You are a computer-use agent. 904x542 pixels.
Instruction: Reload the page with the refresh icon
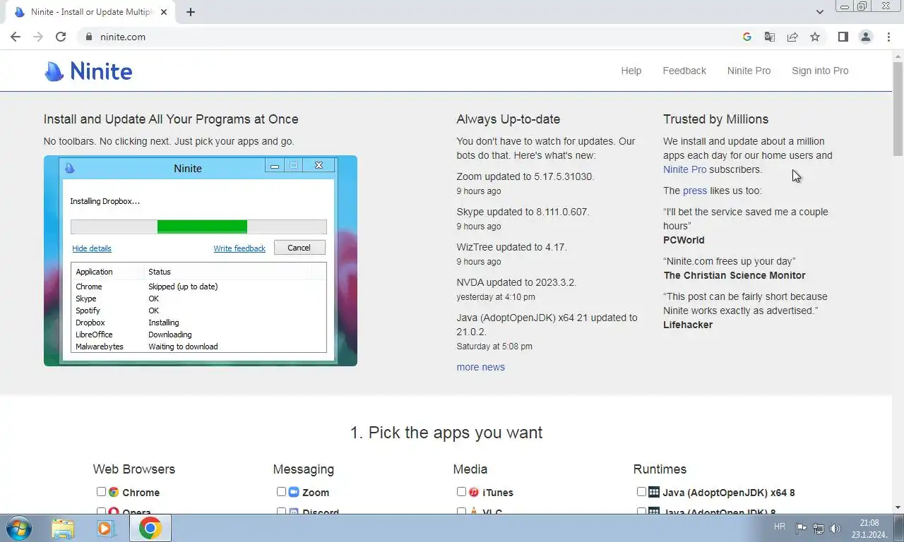[x=61, y=37]
